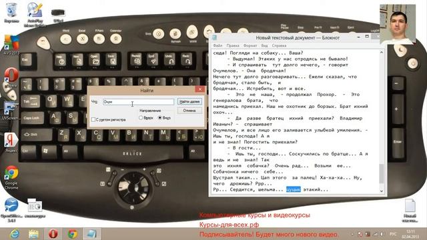Open the Яндекс desktop shortcut
The image size is (427, 240).
point(11,143)
